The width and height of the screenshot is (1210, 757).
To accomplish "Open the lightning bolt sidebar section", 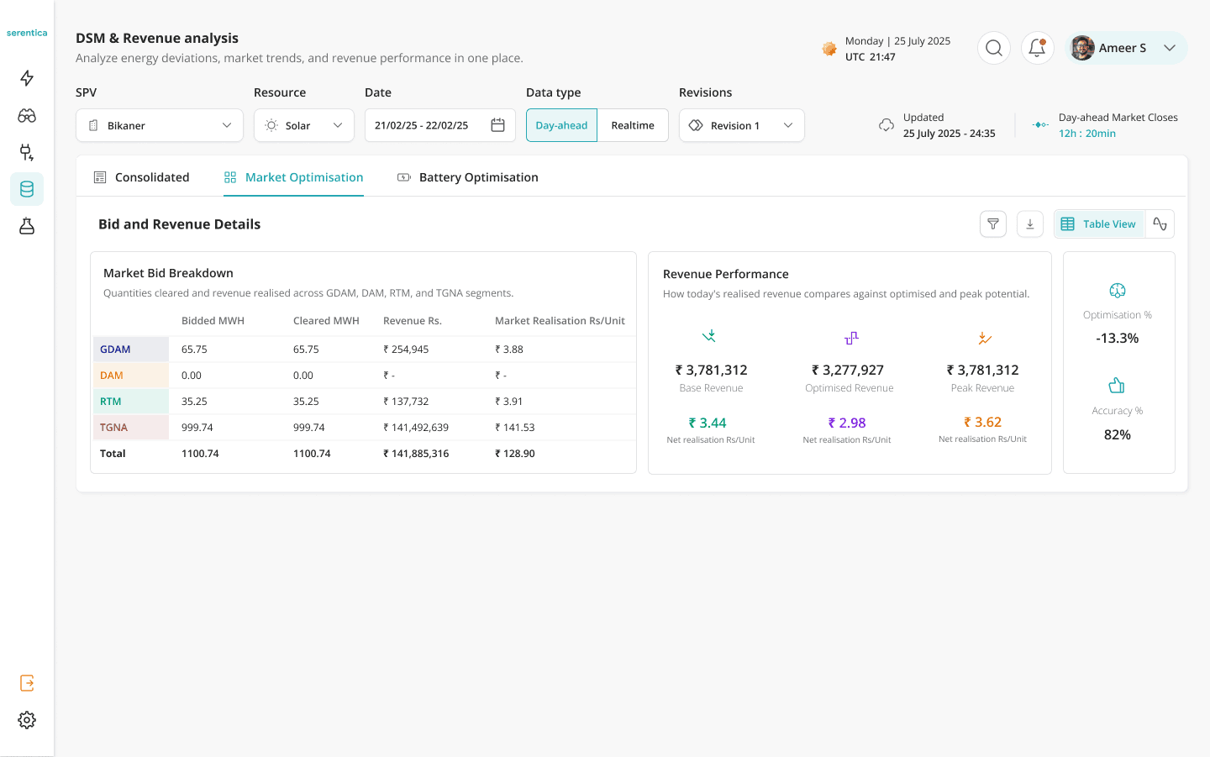I will [x=27, y=78].
